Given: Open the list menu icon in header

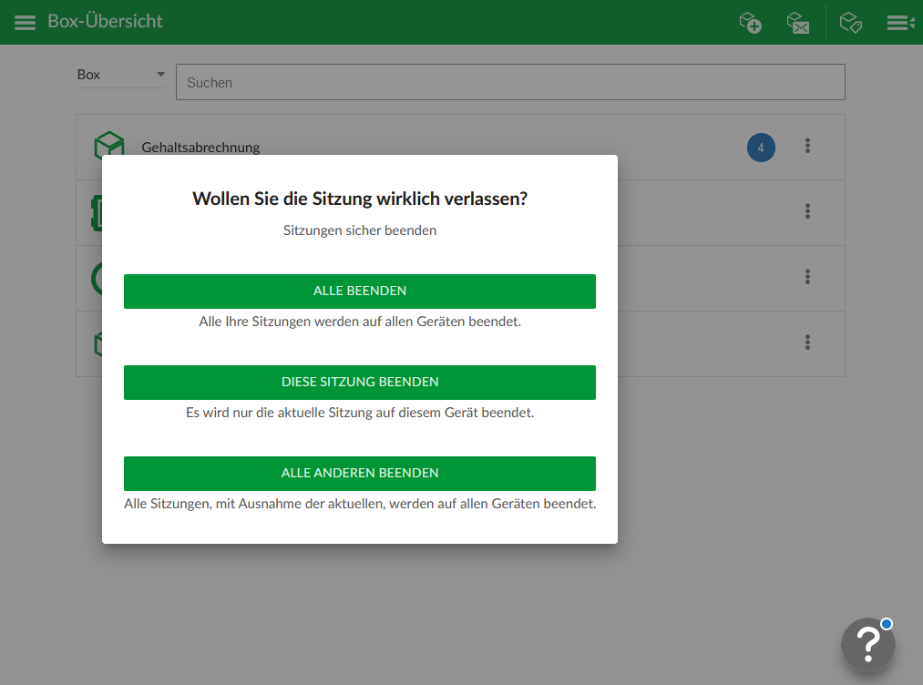Looking at the screenshot, I should tap(900, 23).
